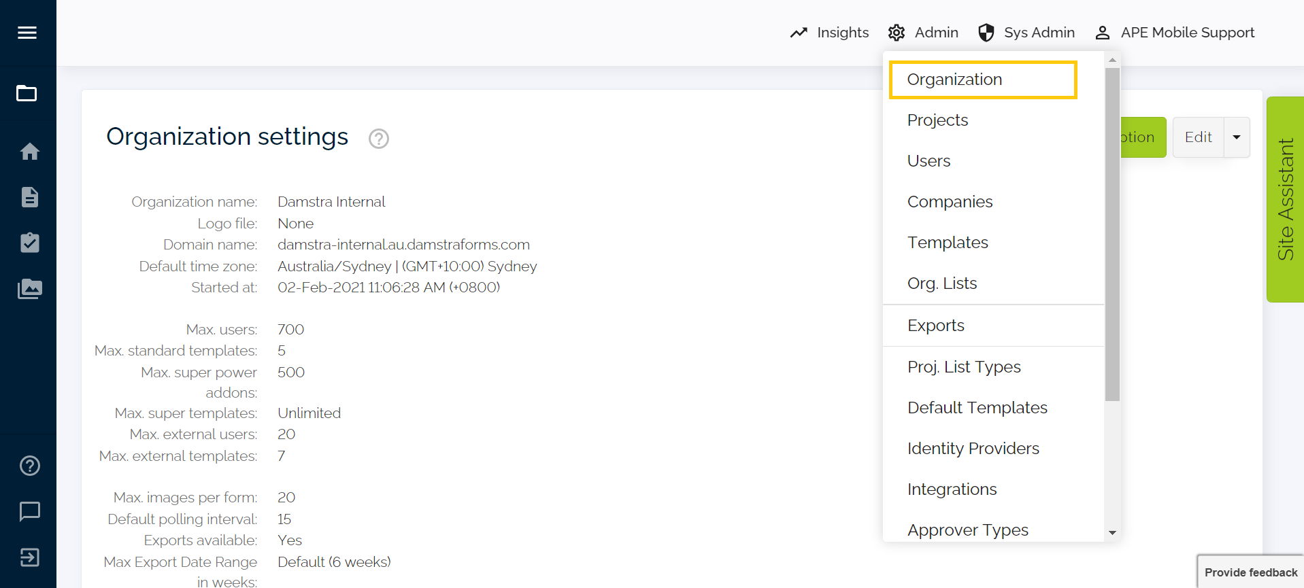Open the Site Assistant side tab
Screen dimensions: 1304x588
point(1285,199)
